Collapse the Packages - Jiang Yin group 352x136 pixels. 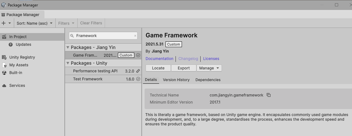click(x=68, y=47)
